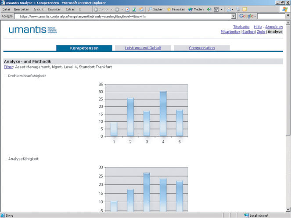The image size is (291, 218).
Task: Go to the Mitarbeiter link
Action: [230, 32]
